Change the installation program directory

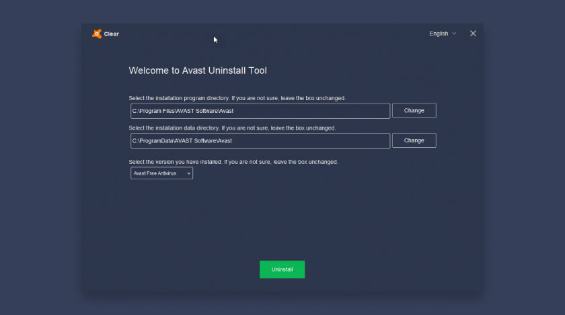414,111
